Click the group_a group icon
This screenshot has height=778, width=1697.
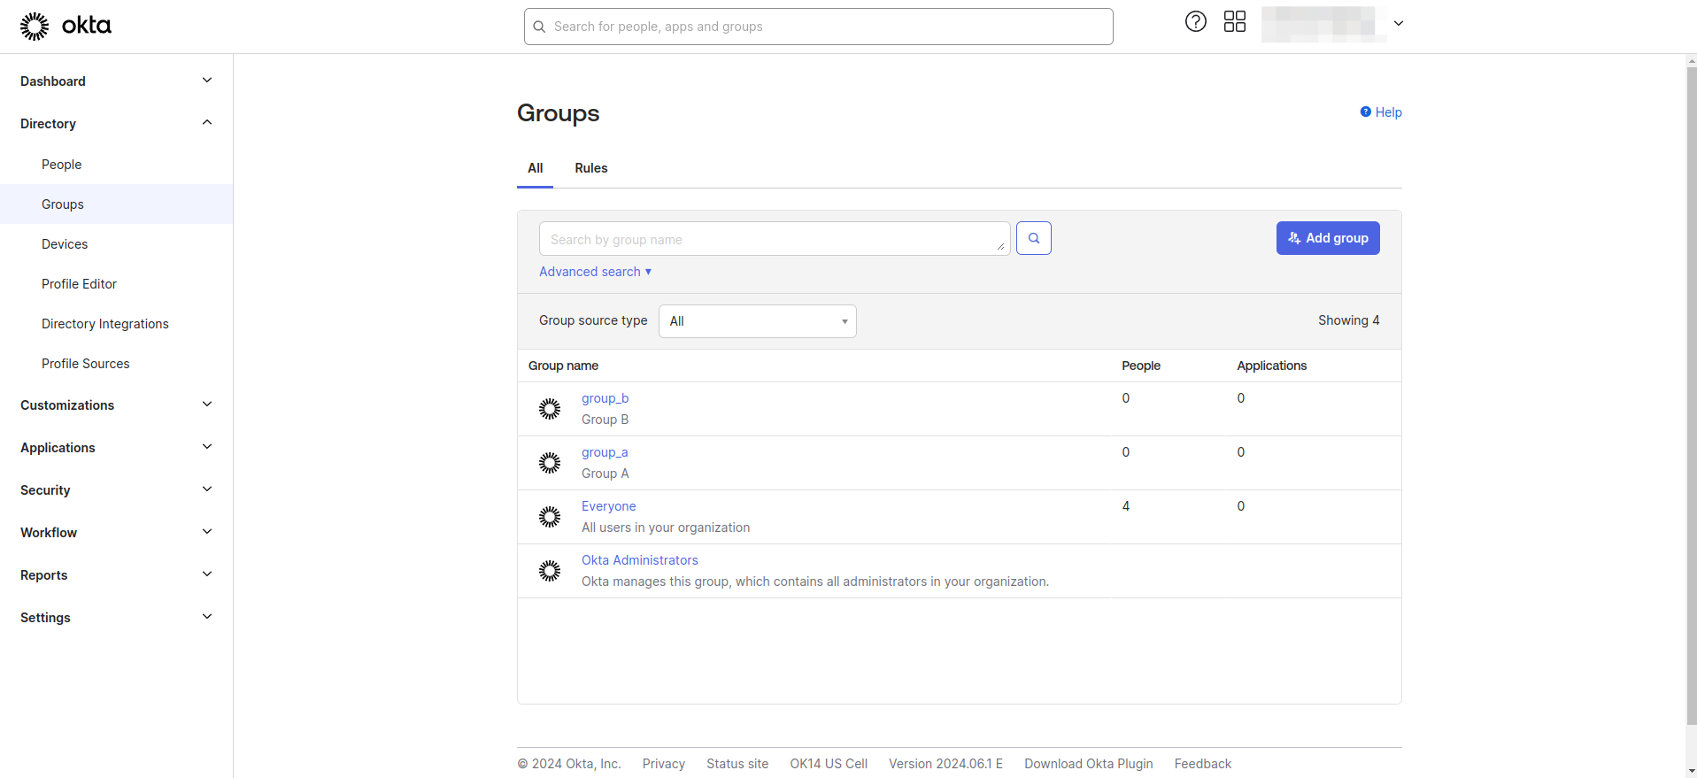click(550, 463)
